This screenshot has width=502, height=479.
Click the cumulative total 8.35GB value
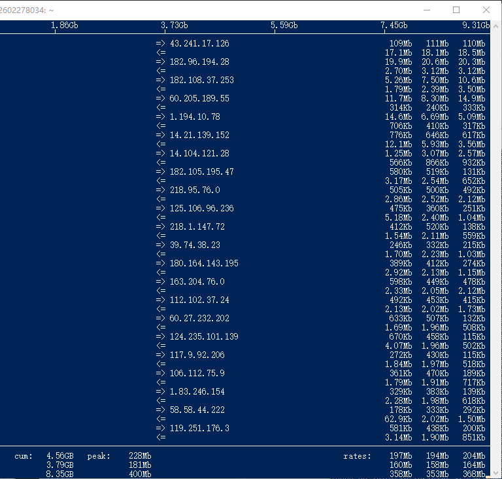pyautogui.click(x=60, y=474)
